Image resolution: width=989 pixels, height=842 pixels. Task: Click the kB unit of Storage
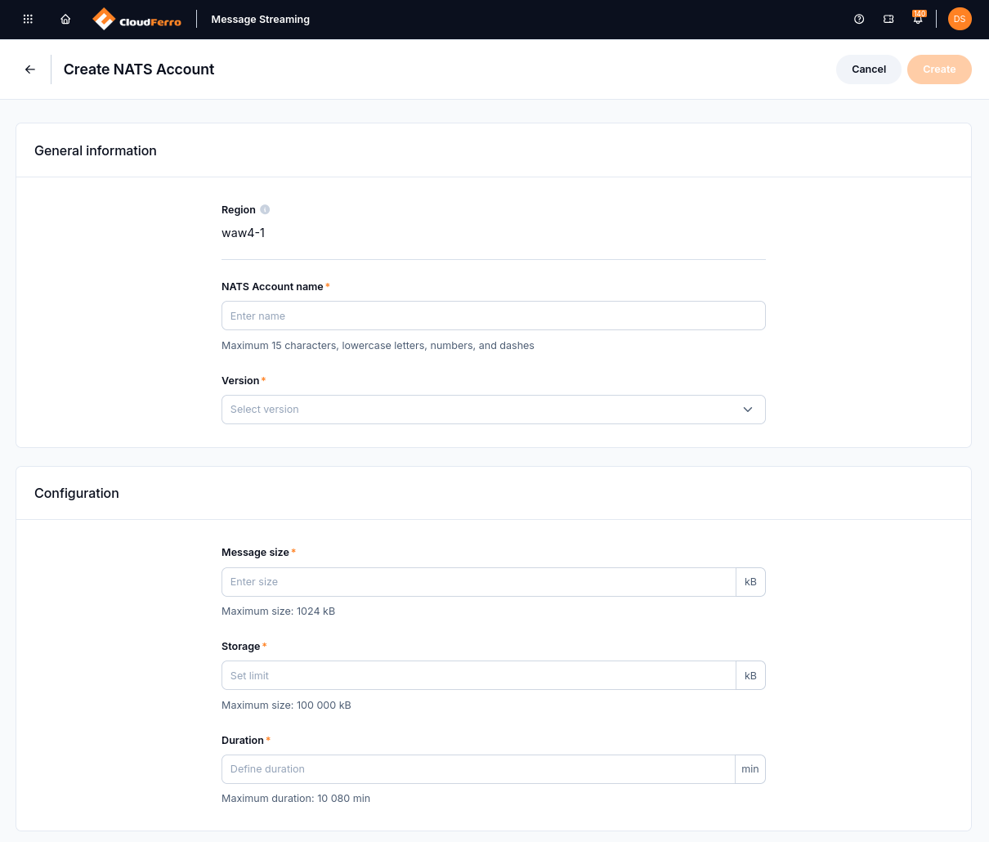click(x=750, y=675)
